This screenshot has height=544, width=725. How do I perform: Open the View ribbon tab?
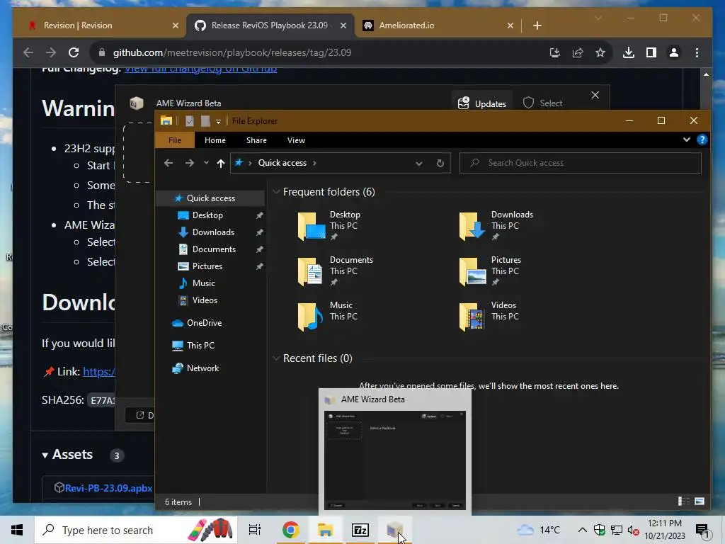pyautogui.click(x=296, y=140)
